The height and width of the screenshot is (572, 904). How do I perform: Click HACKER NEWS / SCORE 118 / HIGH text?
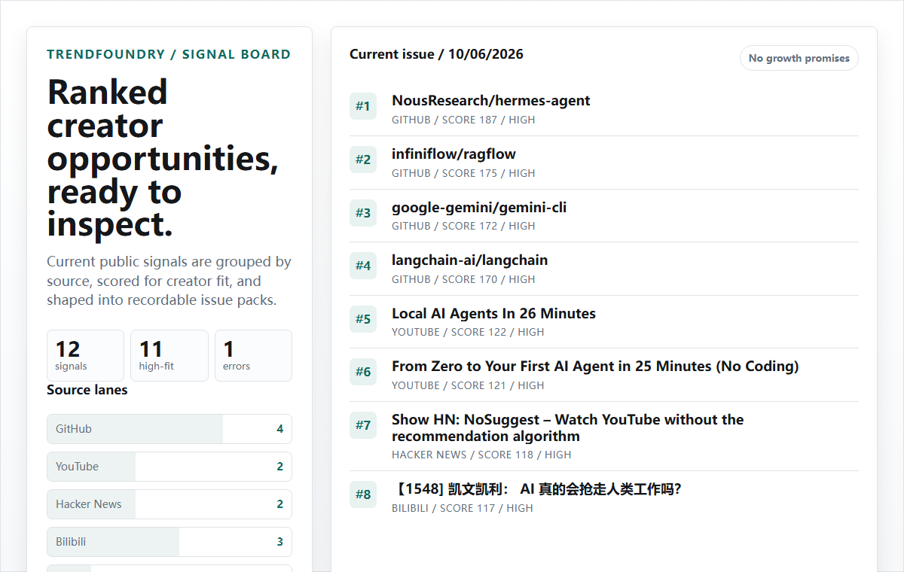tap(481, 455)
